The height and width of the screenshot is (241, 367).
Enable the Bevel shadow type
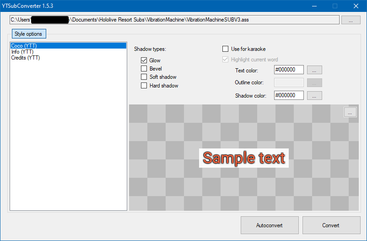[144, 68]
